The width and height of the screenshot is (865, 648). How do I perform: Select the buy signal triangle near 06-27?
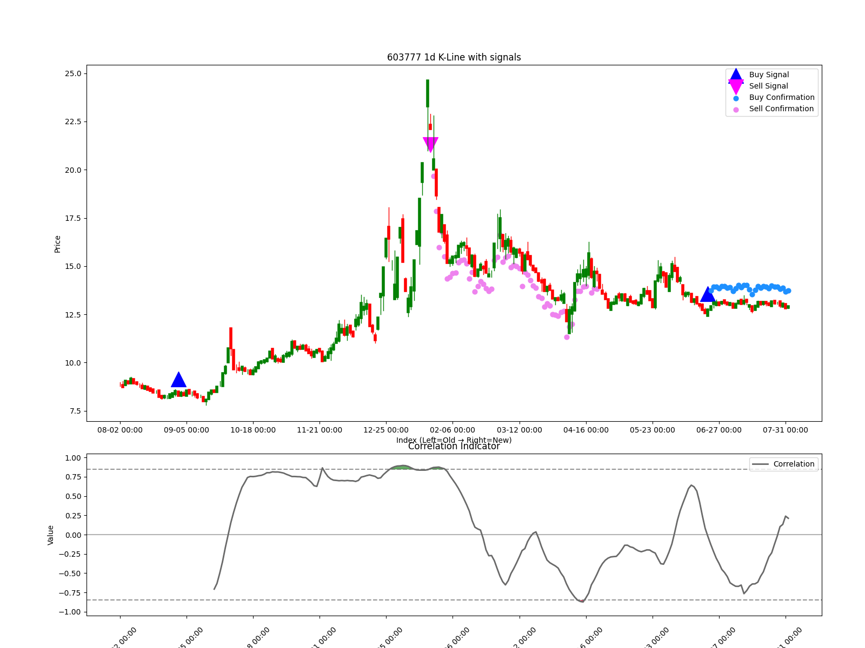coord(708,295)
